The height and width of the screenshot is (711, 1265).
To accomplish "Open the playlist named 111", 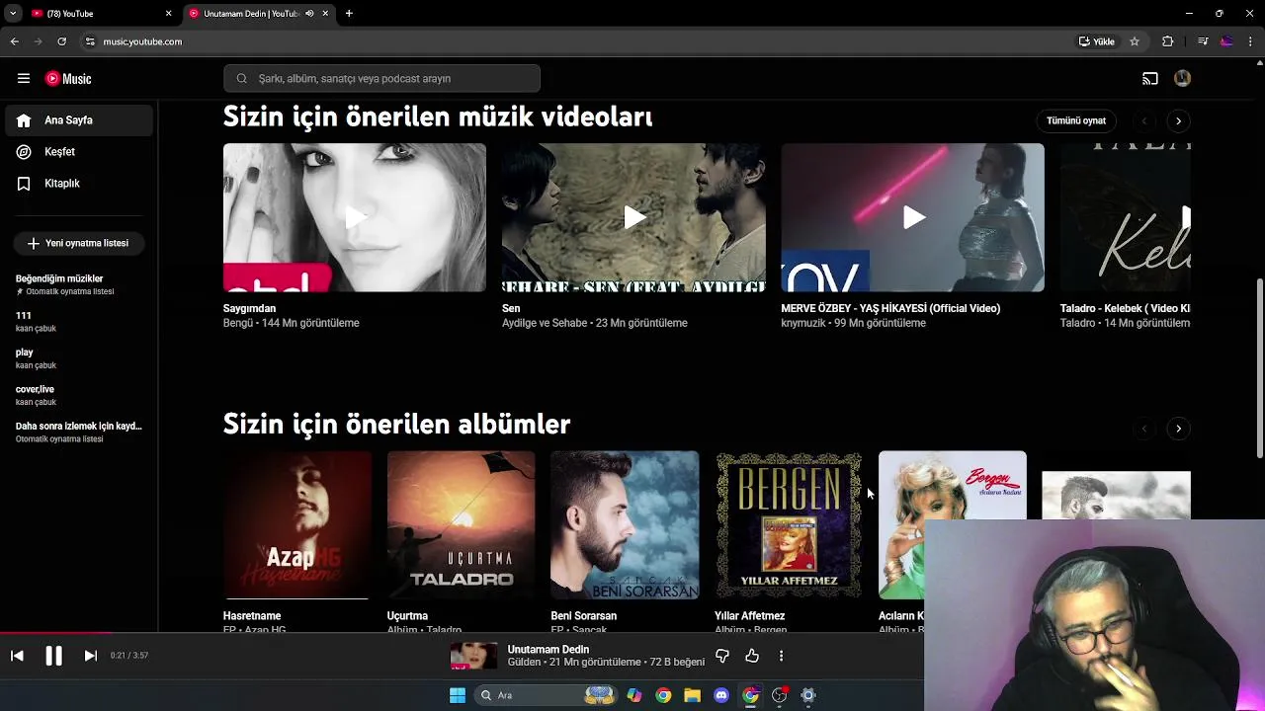I will point(79,322).
